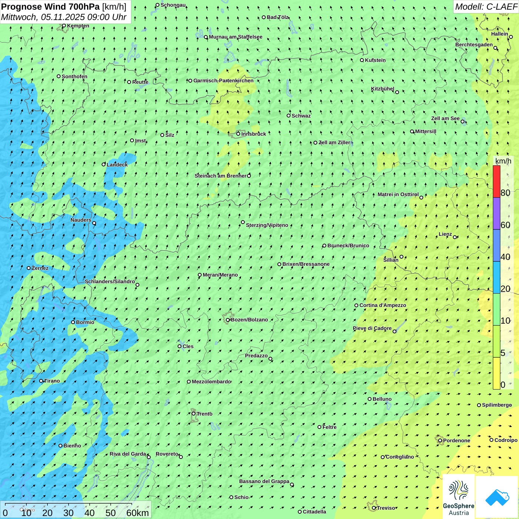The width and height of the screenshot is (519, 519).
Task: Click the Modell: C-LAEF label
Action: pos(486,7)
